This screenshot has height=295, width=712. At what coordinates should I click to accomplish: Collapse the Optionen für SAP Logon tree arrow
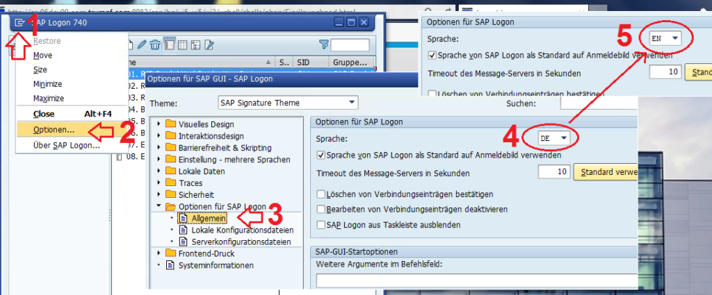tap(159, 206)
